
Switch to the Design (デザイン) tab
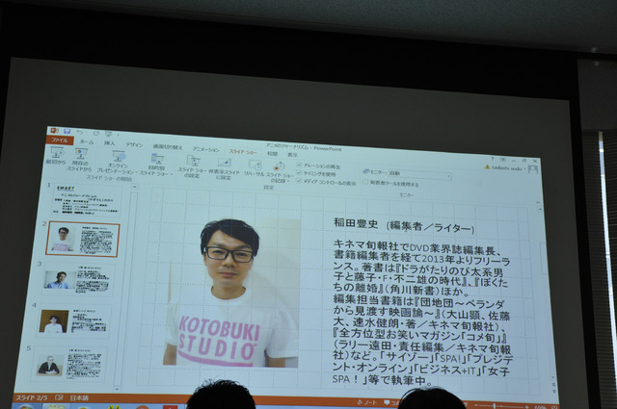click(x=134, y=145)
